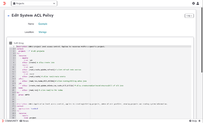The image size is (203, 123).
Task: Click the Storage location value
Action: pos(43,32)
